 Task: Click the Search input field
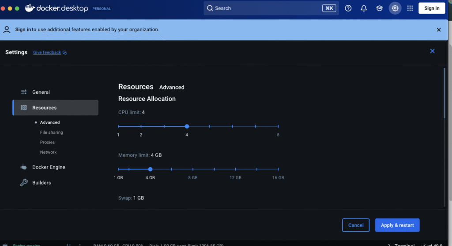pos(265,8)
